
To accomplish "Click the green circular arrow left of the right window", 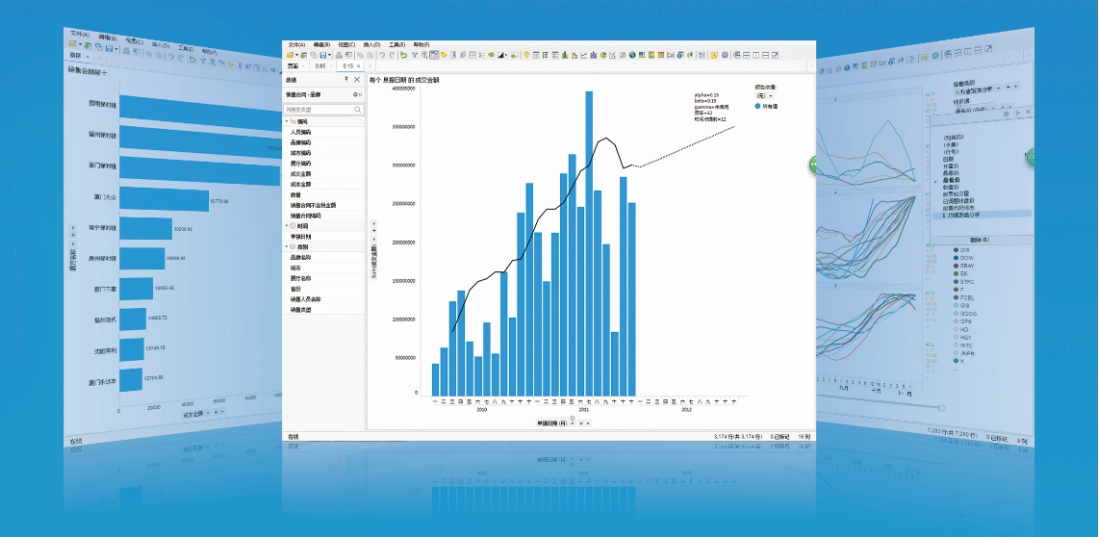I will coord(813,164).
